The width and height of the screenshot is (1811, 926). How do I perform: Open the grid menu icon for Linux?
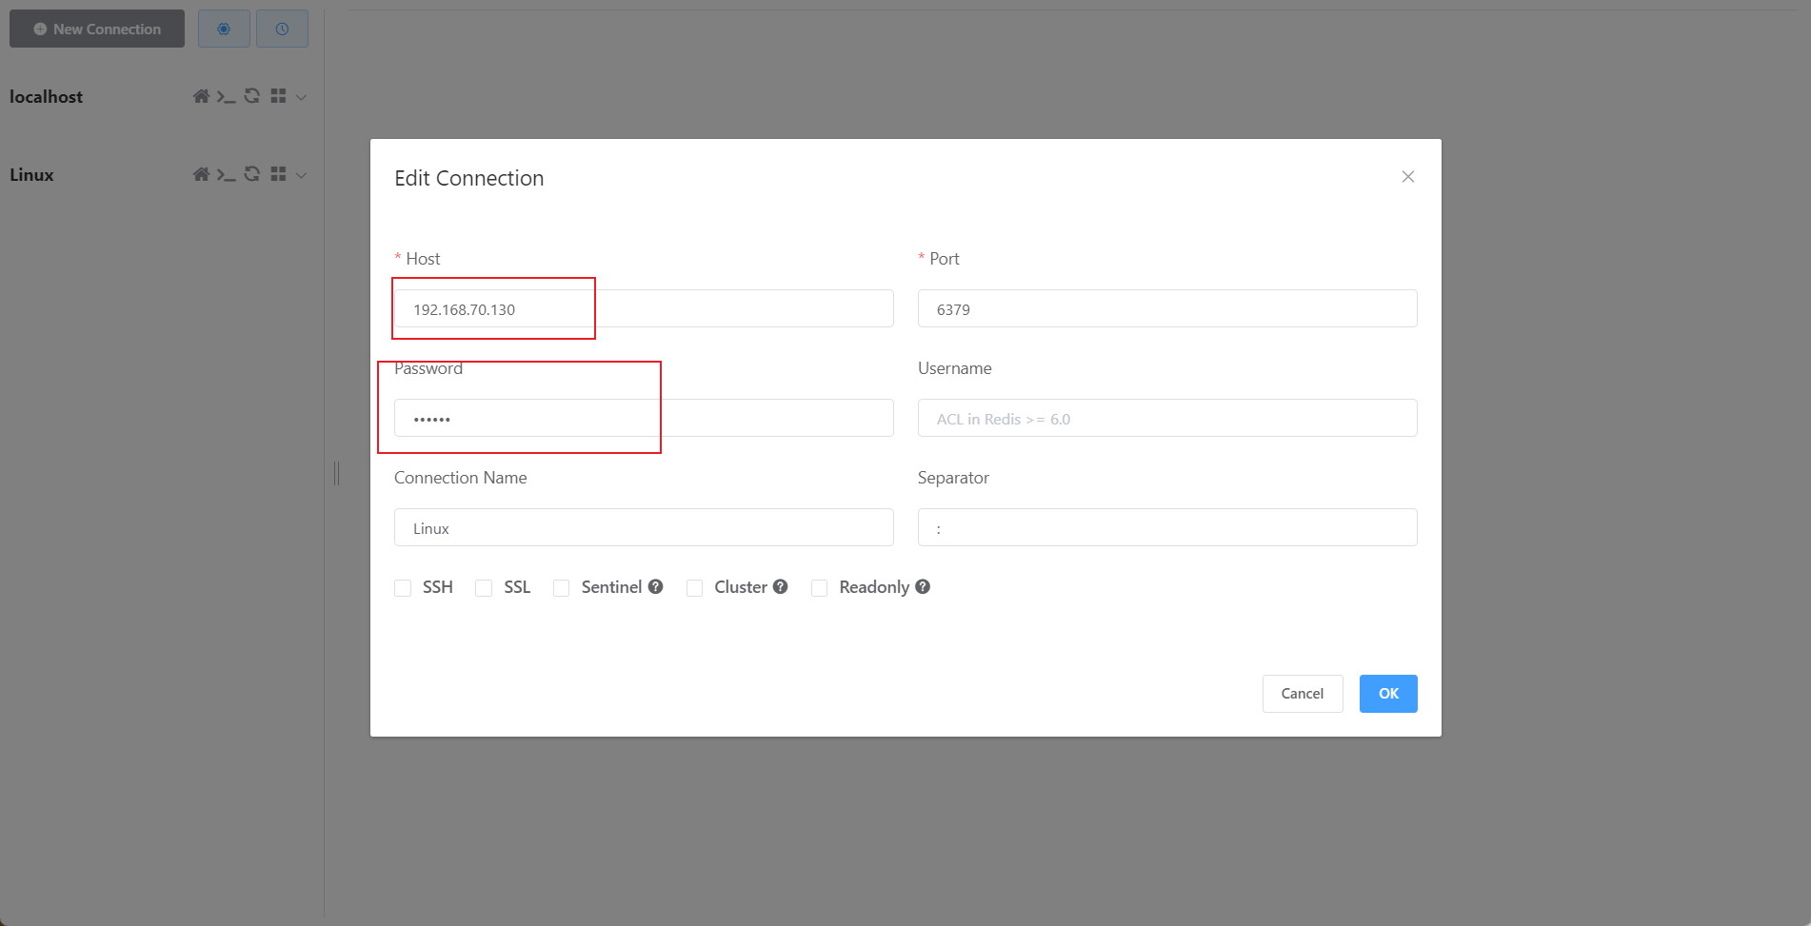[278, 174]
